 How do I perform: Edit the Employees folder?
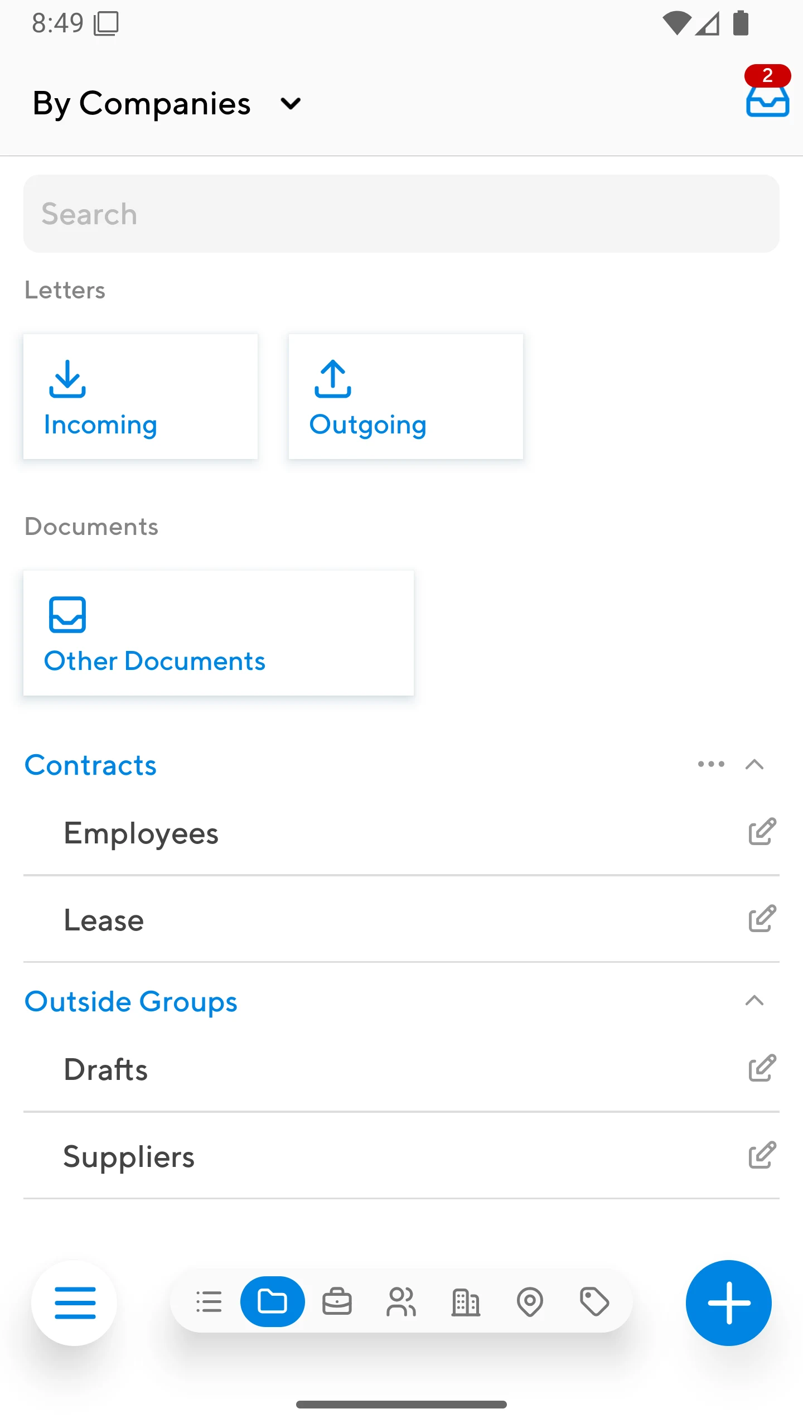click(762, 832)
